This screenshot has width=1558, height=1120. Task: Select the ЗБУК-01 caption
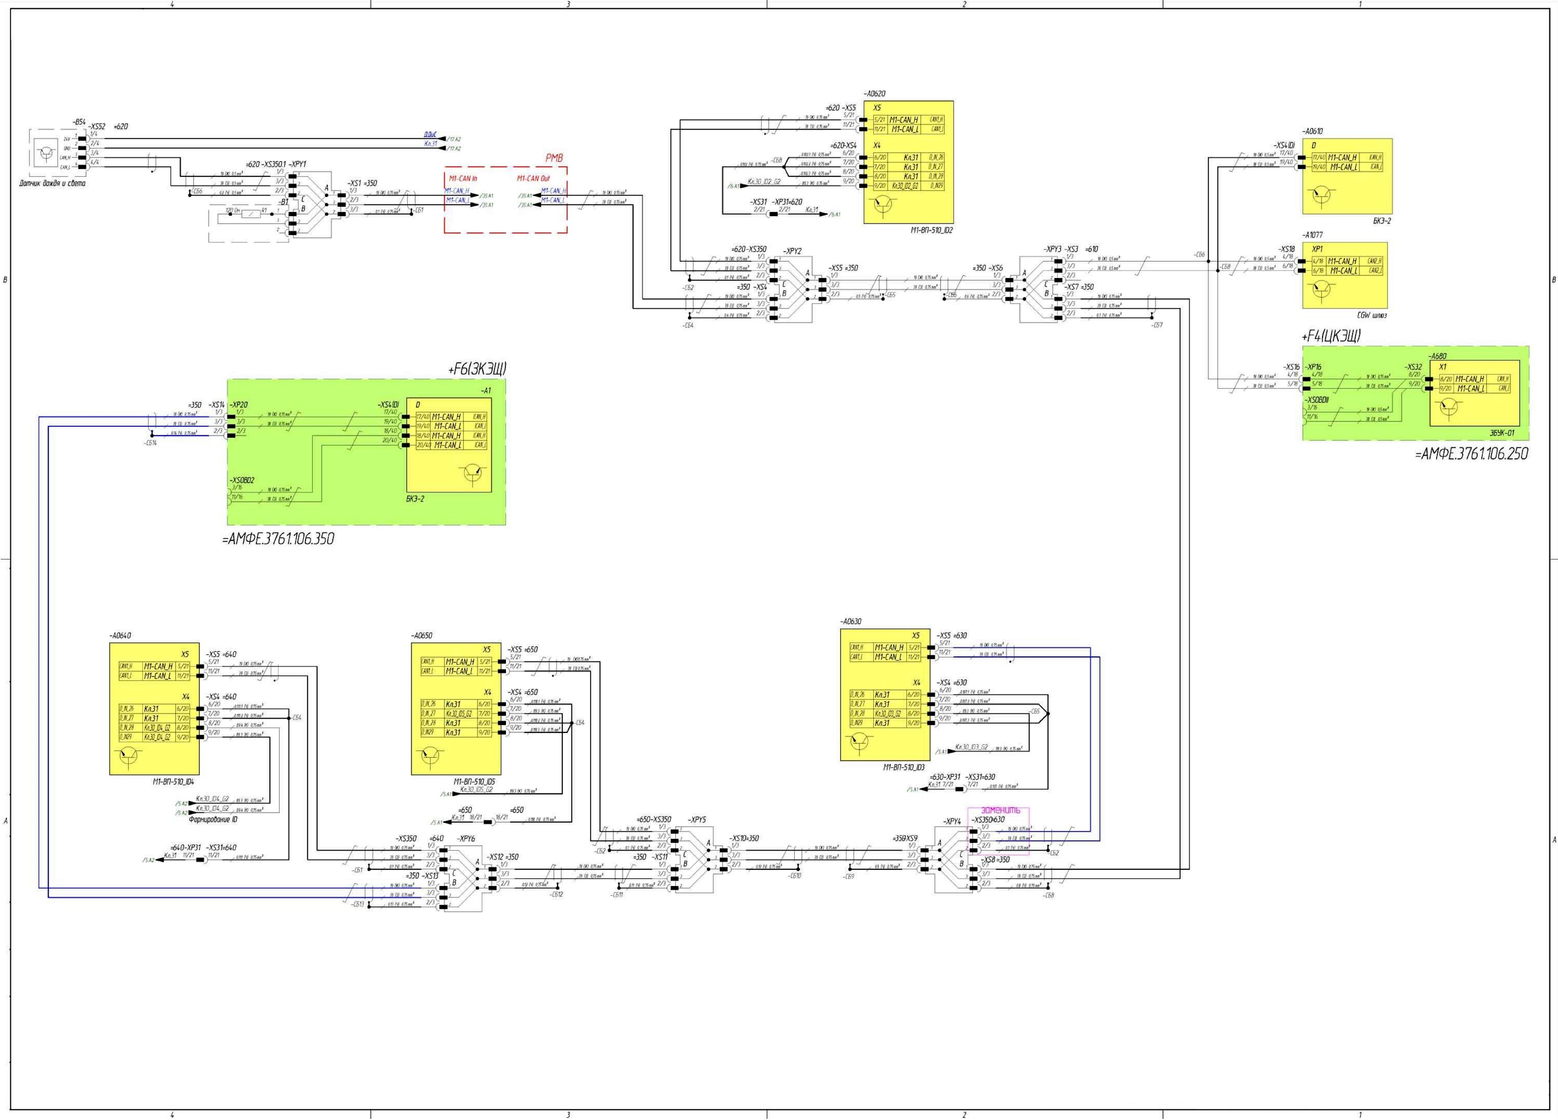click(1502, 433)
